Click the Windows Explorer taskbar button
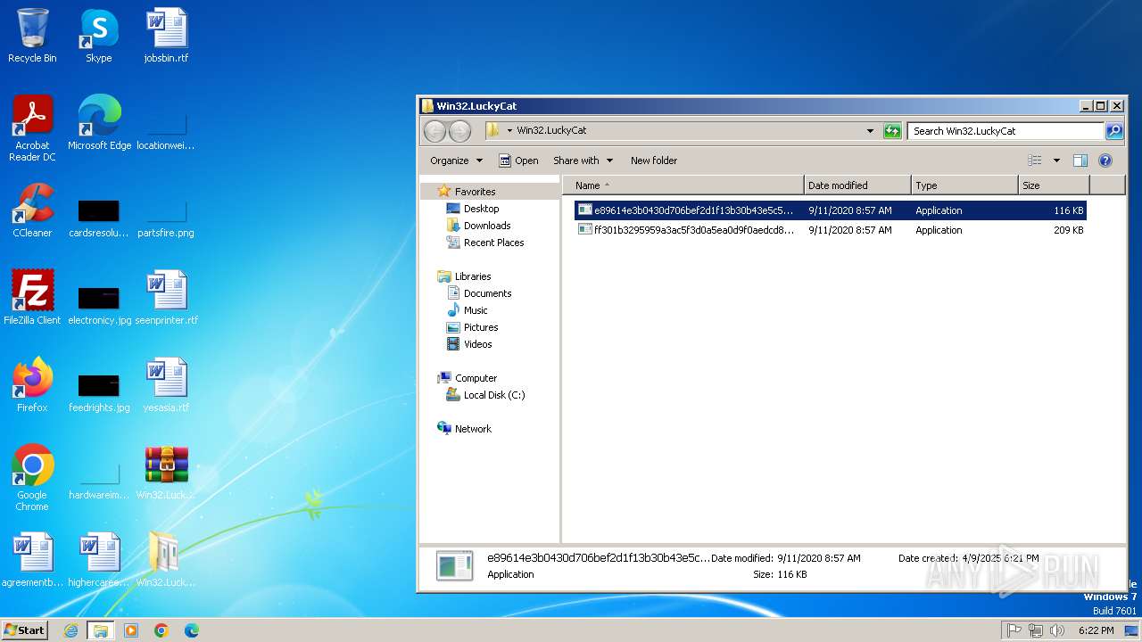 coord(101,630)
